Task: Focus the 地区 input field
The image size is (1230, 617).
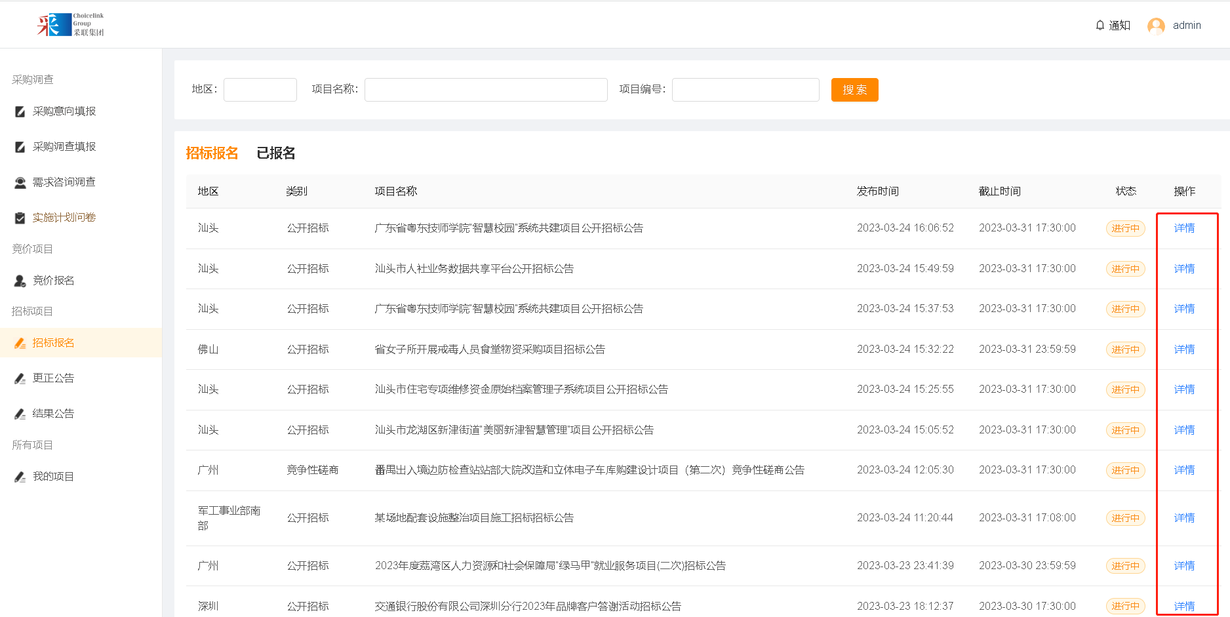Action: (x=260, y=90)
